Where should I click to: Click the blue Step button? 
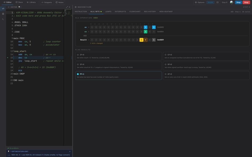click(x=238, y=2)
